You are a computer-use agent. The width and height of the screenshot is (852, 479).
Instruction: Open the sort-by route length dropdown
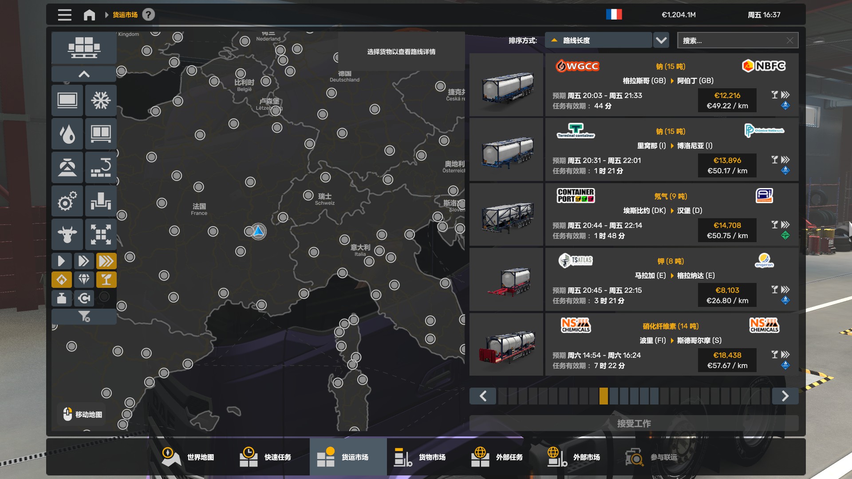pos(661,40)
